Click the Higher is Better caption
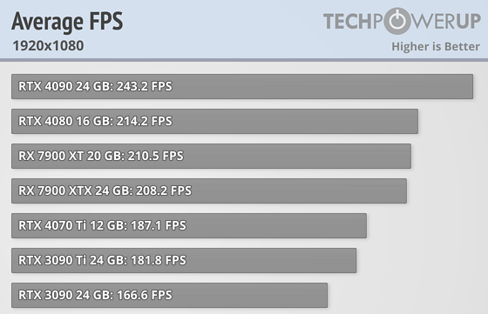488x314 pixels. (x=436, y=47)
